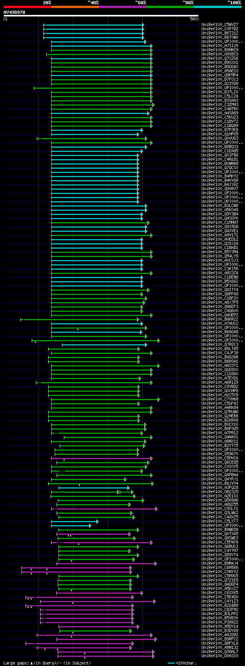Click hit label UniRef100_A4S869
245x666 pixels.
pos(220,113)
